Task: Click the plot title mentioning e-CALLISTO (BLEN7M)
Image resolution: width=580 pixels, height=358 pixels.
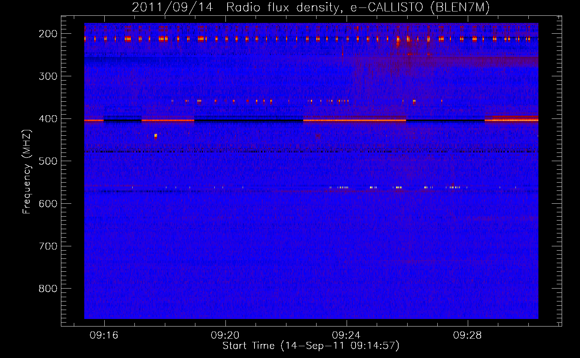Action: tap(311, 8)
